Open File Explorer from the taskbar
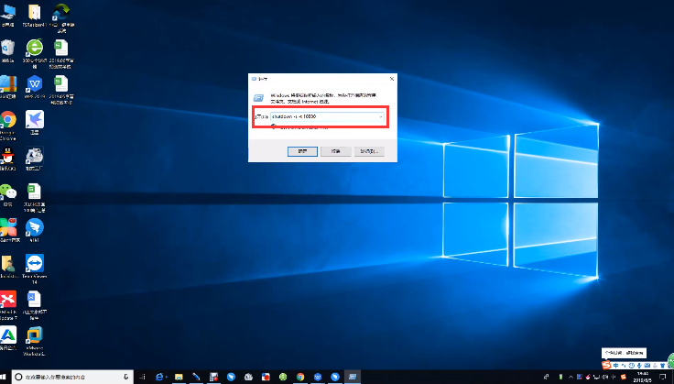Viewport: 674px width, 384px height. (x=177, y=377)
